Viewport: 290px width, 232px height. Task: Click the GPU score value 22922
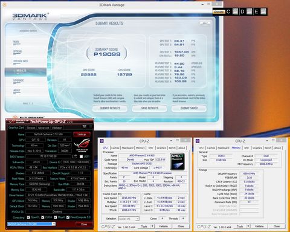(89, 74)
